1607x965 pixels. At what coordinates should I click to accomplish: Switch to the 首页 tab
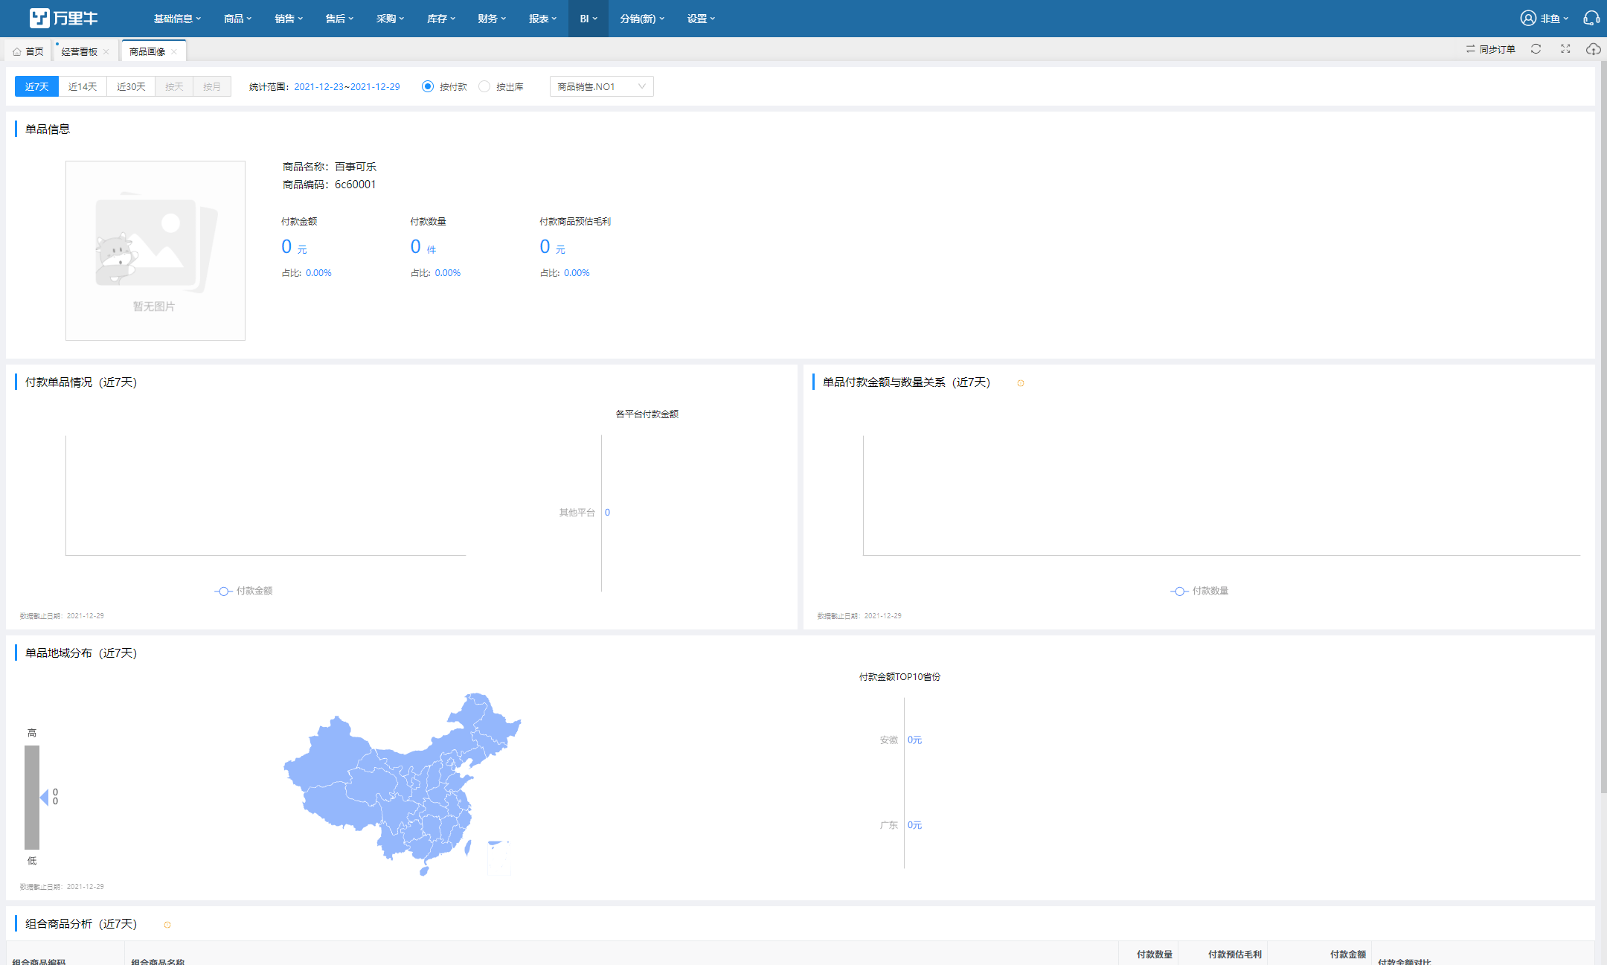[x=28, y=51]
